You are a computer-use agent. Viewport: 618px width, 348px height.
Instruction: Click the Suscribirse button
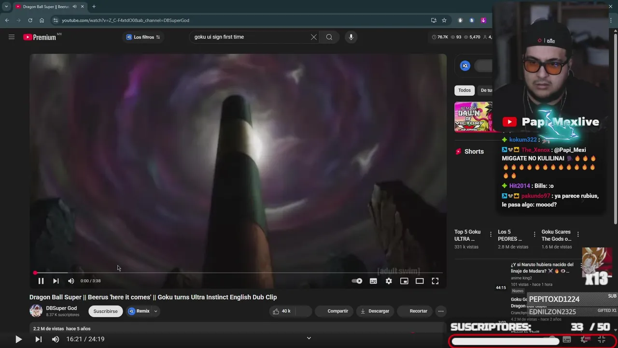[x=105, y=311]
